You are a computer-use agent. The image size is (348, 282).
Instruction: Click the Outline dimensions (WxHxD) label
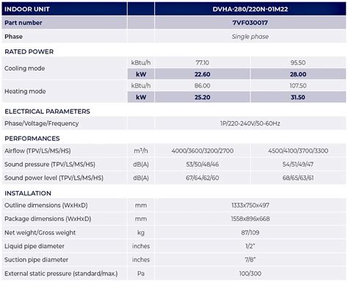pyautogui.click(x=46, y=206)
